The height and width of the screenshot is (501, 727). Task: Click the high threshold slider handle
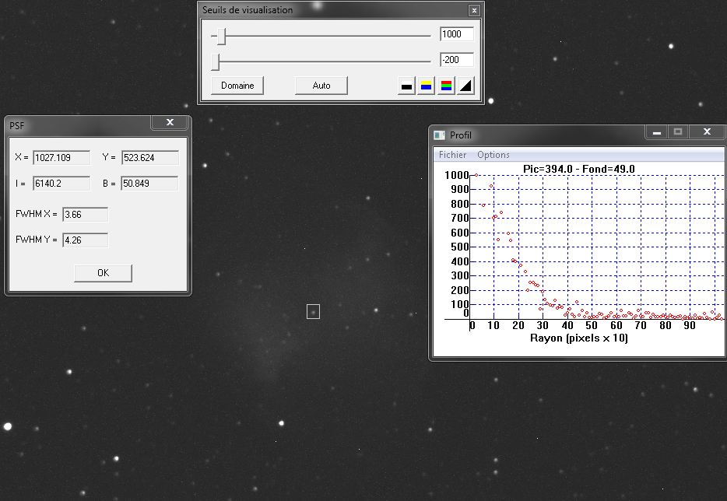coord(222,36)
